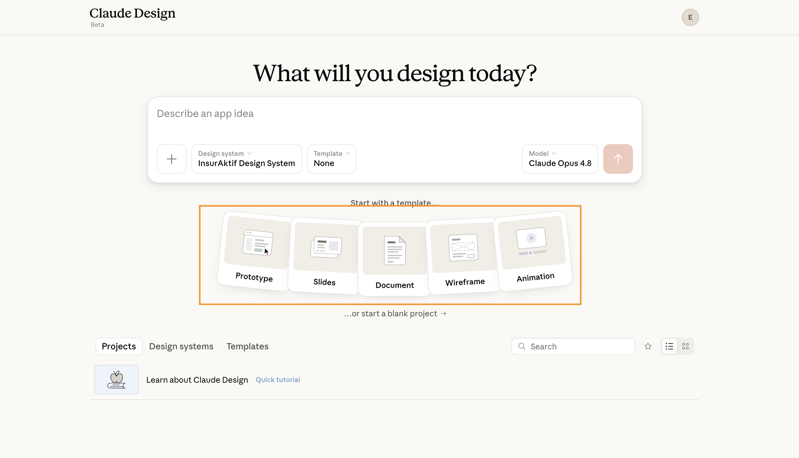Image resolution: width=799 pixels, height=458 pixels.
Task: Open Learn about Claude Design thumbnail
Action: pos(116,379)
